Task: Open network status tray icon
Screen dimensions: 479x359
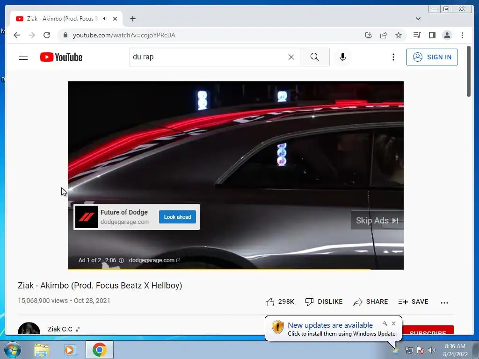Action: pyautogui.click(x=409, y=350)
